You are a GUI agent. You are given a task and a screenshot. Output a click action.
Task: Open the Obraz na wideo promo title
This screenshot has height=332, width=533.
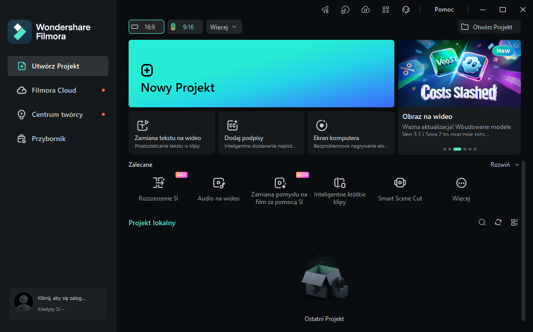(427, 116)
